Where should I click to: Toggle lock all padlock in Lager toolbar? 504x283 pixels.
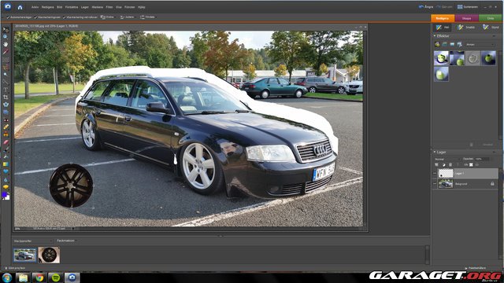pos(477,165)
